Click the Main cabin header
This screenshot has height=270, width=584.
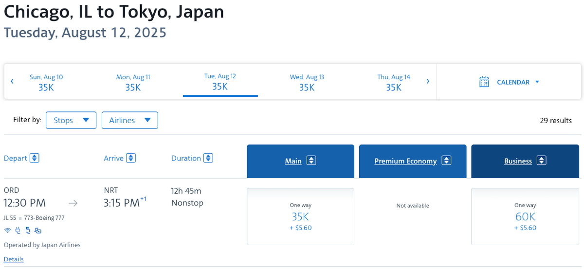300,161
